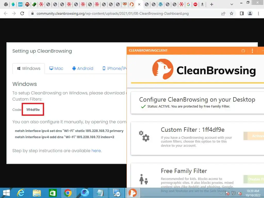
Task: View site information via the lock icon
Action: point(32,13)
